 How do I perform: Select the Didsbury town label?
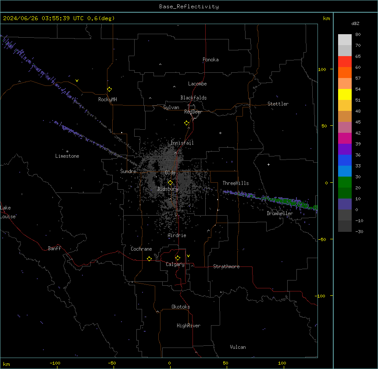[168, 189]
